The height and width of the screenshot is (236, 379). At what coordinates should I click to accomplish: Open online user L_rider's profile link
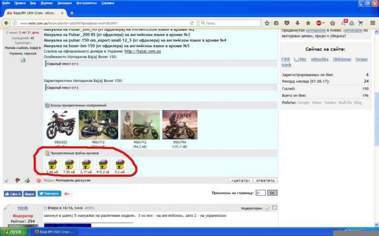click(300, 59)
